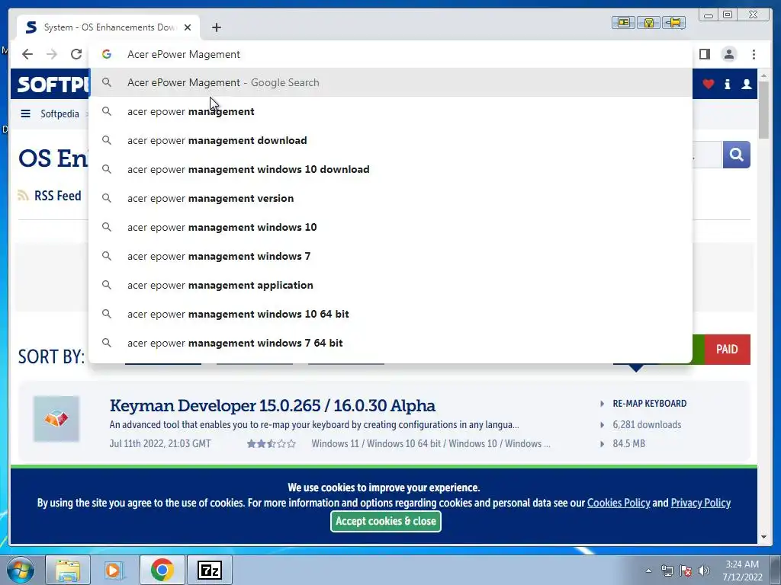Viewport: 781px width, 585px height.
Task: Click the third yellow title-bar tool button
Action: [x=674, y=22]
